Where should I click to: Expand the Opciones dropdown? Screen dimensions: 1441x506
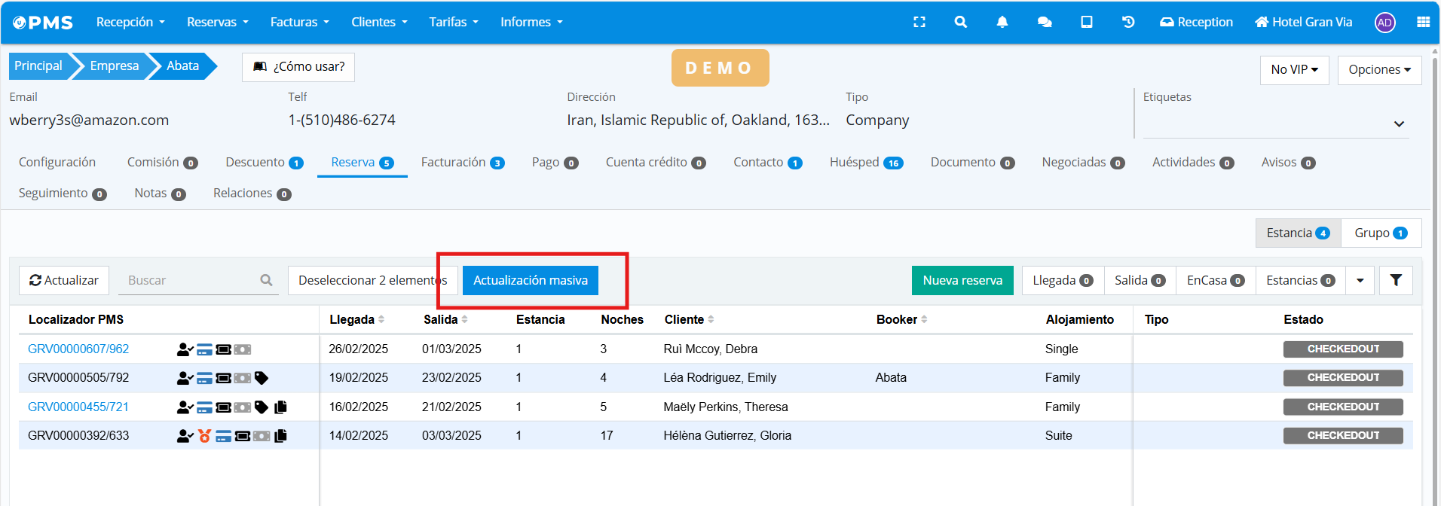click(1378, 69)
